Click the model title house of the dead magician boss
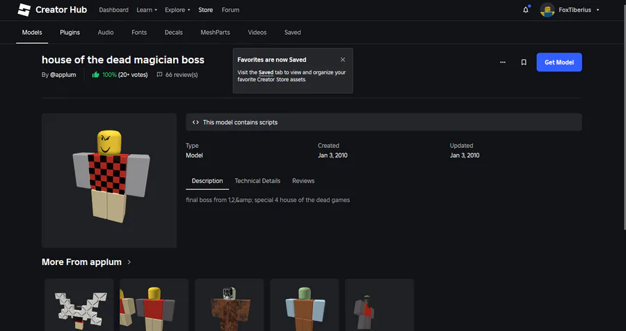Screen dimensions: 626x331 point(123,60)
